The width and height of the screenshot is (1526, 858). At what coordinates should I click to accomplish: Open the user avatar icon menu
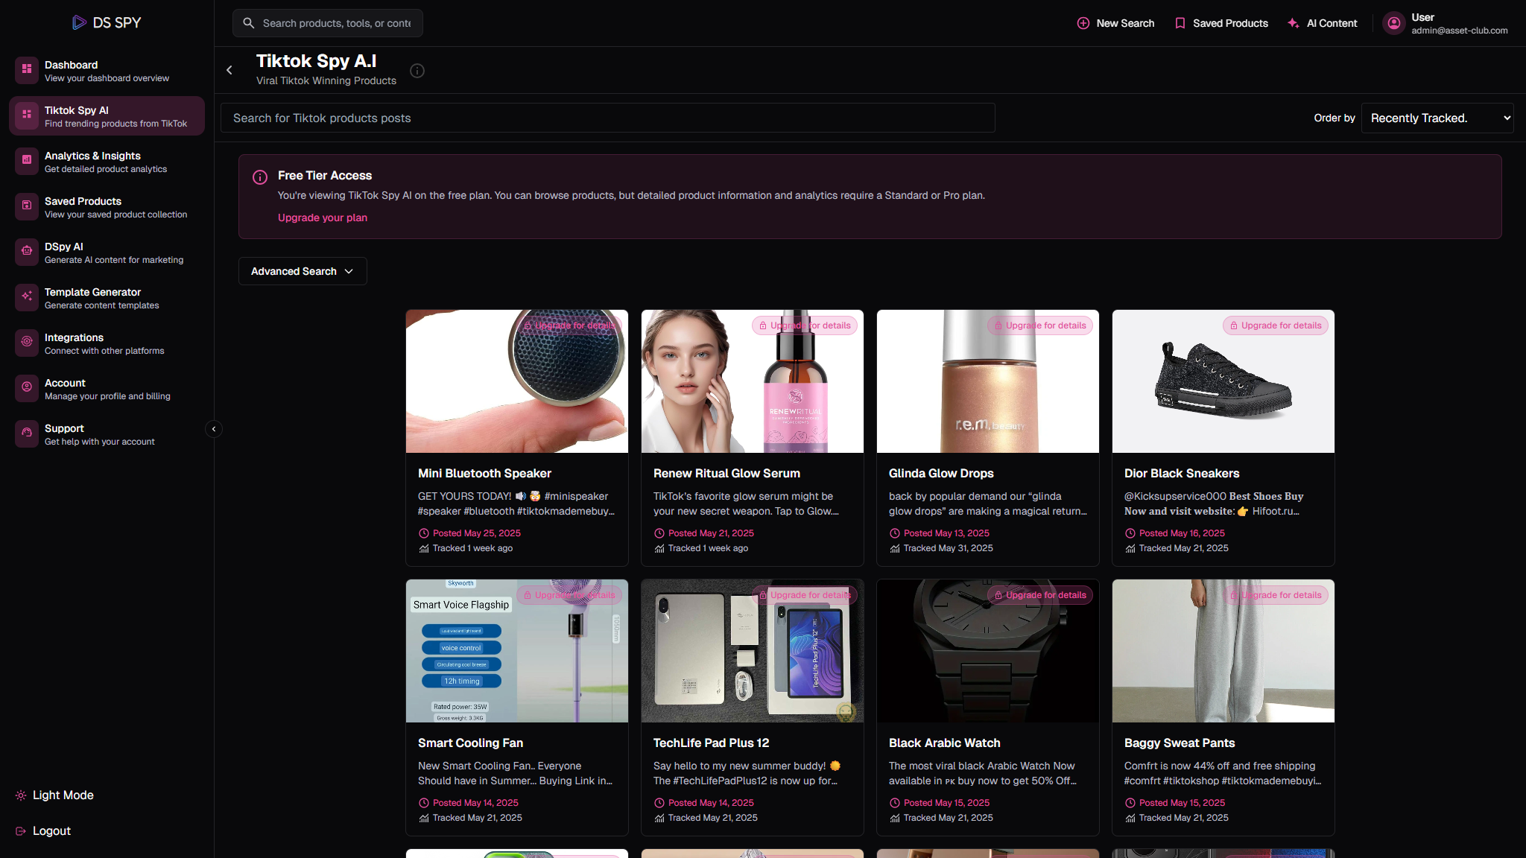[x=1394, y=23]
